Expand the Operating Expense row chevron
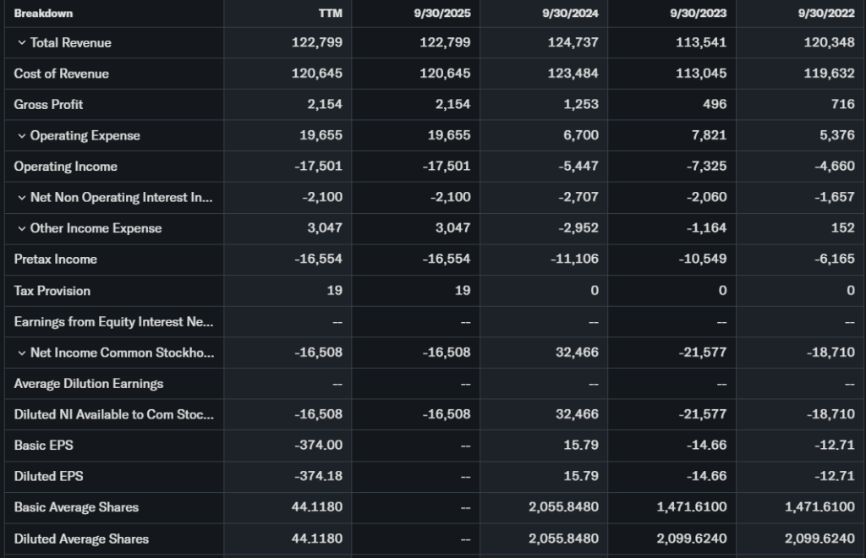 (21, 136)
